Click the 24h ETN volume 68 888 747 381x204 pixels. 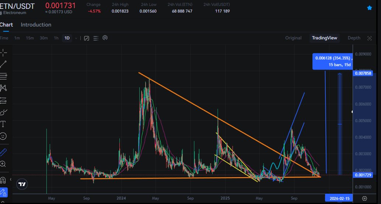click(182, 11)
